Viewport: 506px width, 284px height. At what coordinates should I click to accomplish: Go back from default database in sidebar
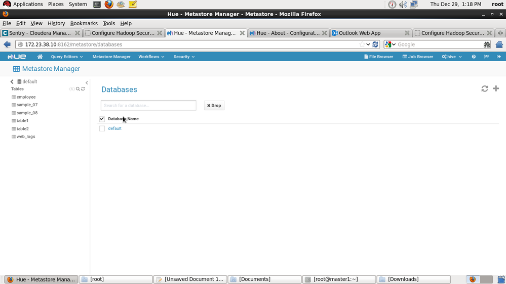click(12, 82)
